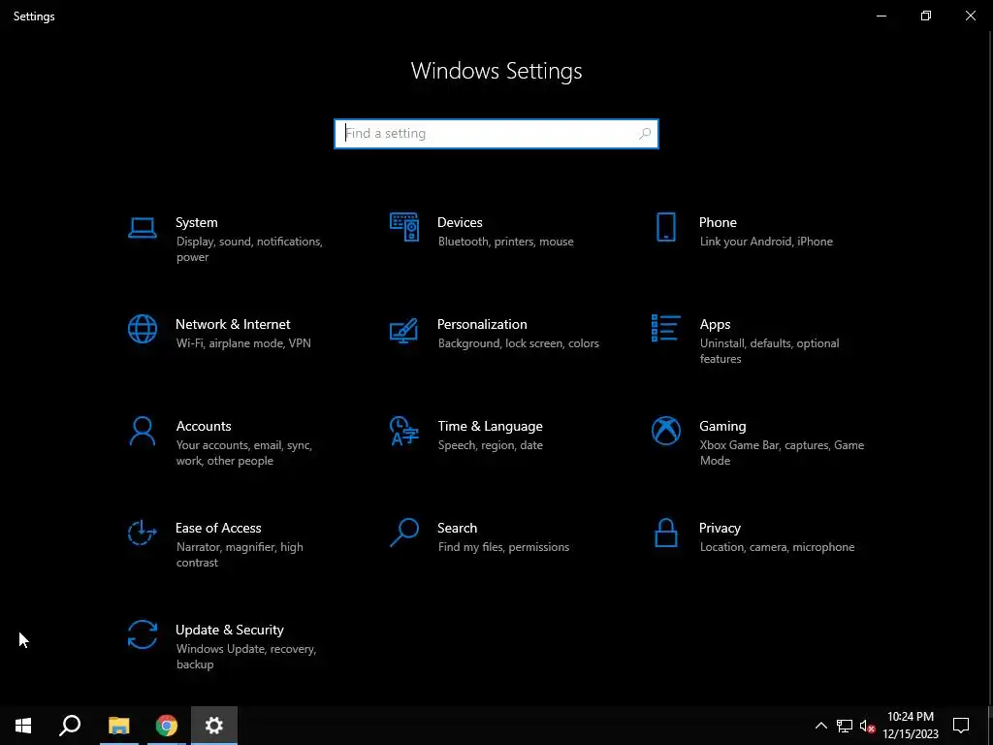Image resolution: width=993 pixels, height=745 pixels.
Task: Click "Location, camera, microphone" description
Action: pos(777,547)
